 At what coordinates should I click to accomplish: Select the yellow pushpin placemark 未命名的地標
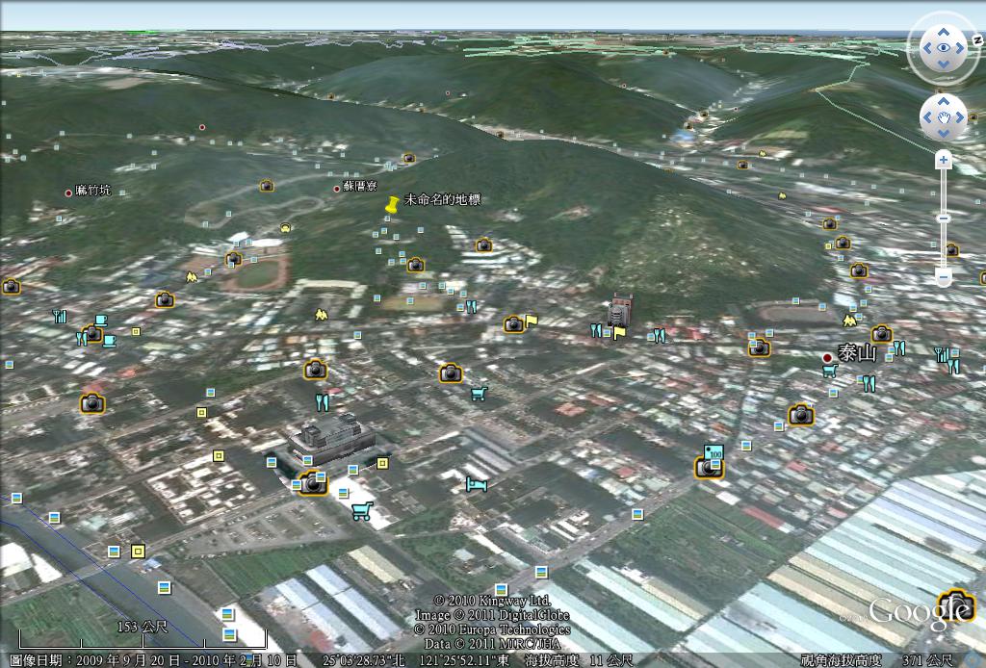coord(391,205)
